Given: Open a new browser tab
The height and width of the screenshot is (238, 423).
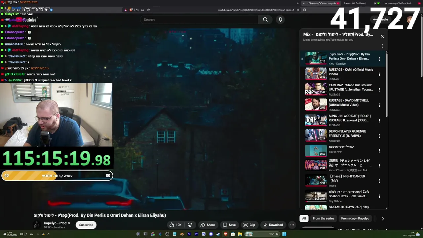Looking at the screenshot, I should [x=297, y=3].
